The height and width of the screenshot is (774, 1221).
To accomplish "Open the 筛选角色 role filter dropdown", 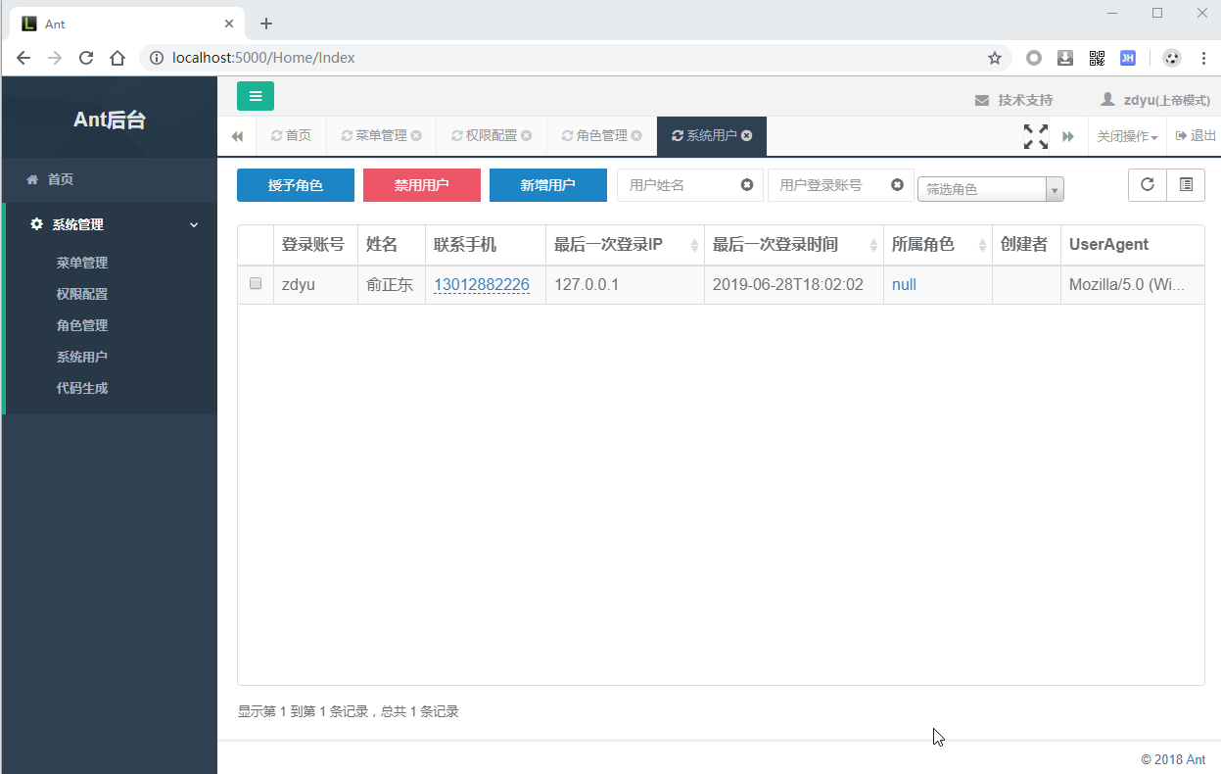I will coord(990,189).
